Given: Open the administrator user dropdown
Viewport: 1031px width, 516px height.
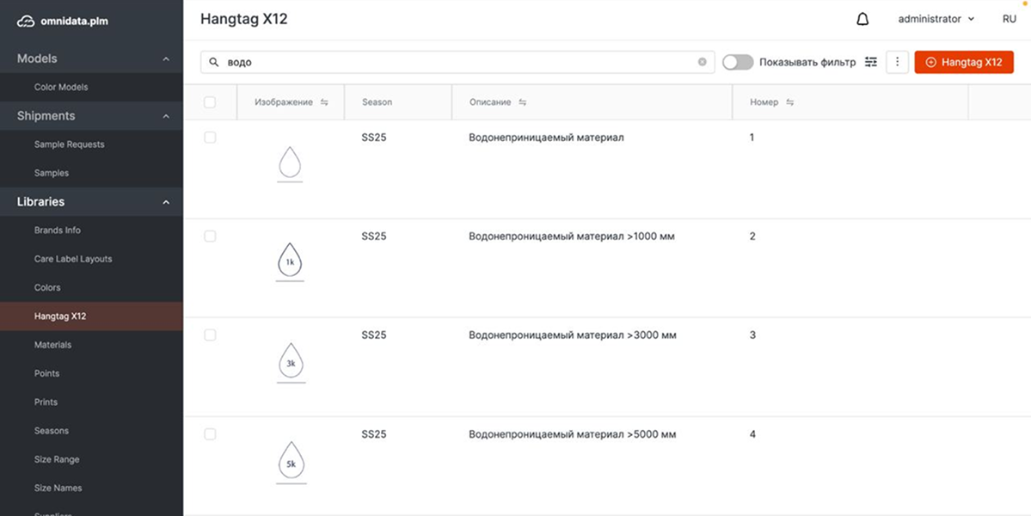Looking at the screenshot, I should coord(936,19).
